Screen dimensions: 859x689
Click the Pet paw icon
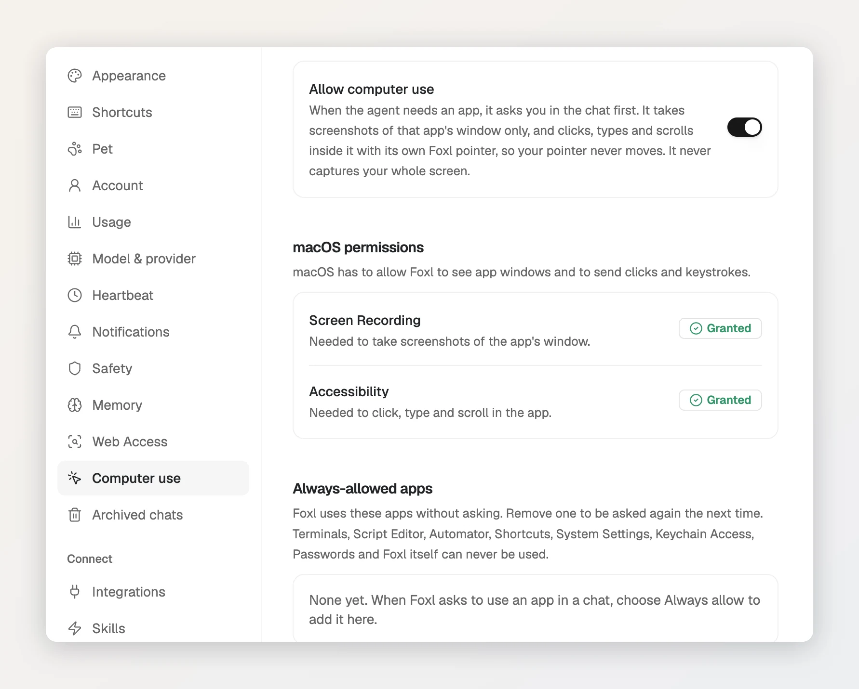point(75,149)
